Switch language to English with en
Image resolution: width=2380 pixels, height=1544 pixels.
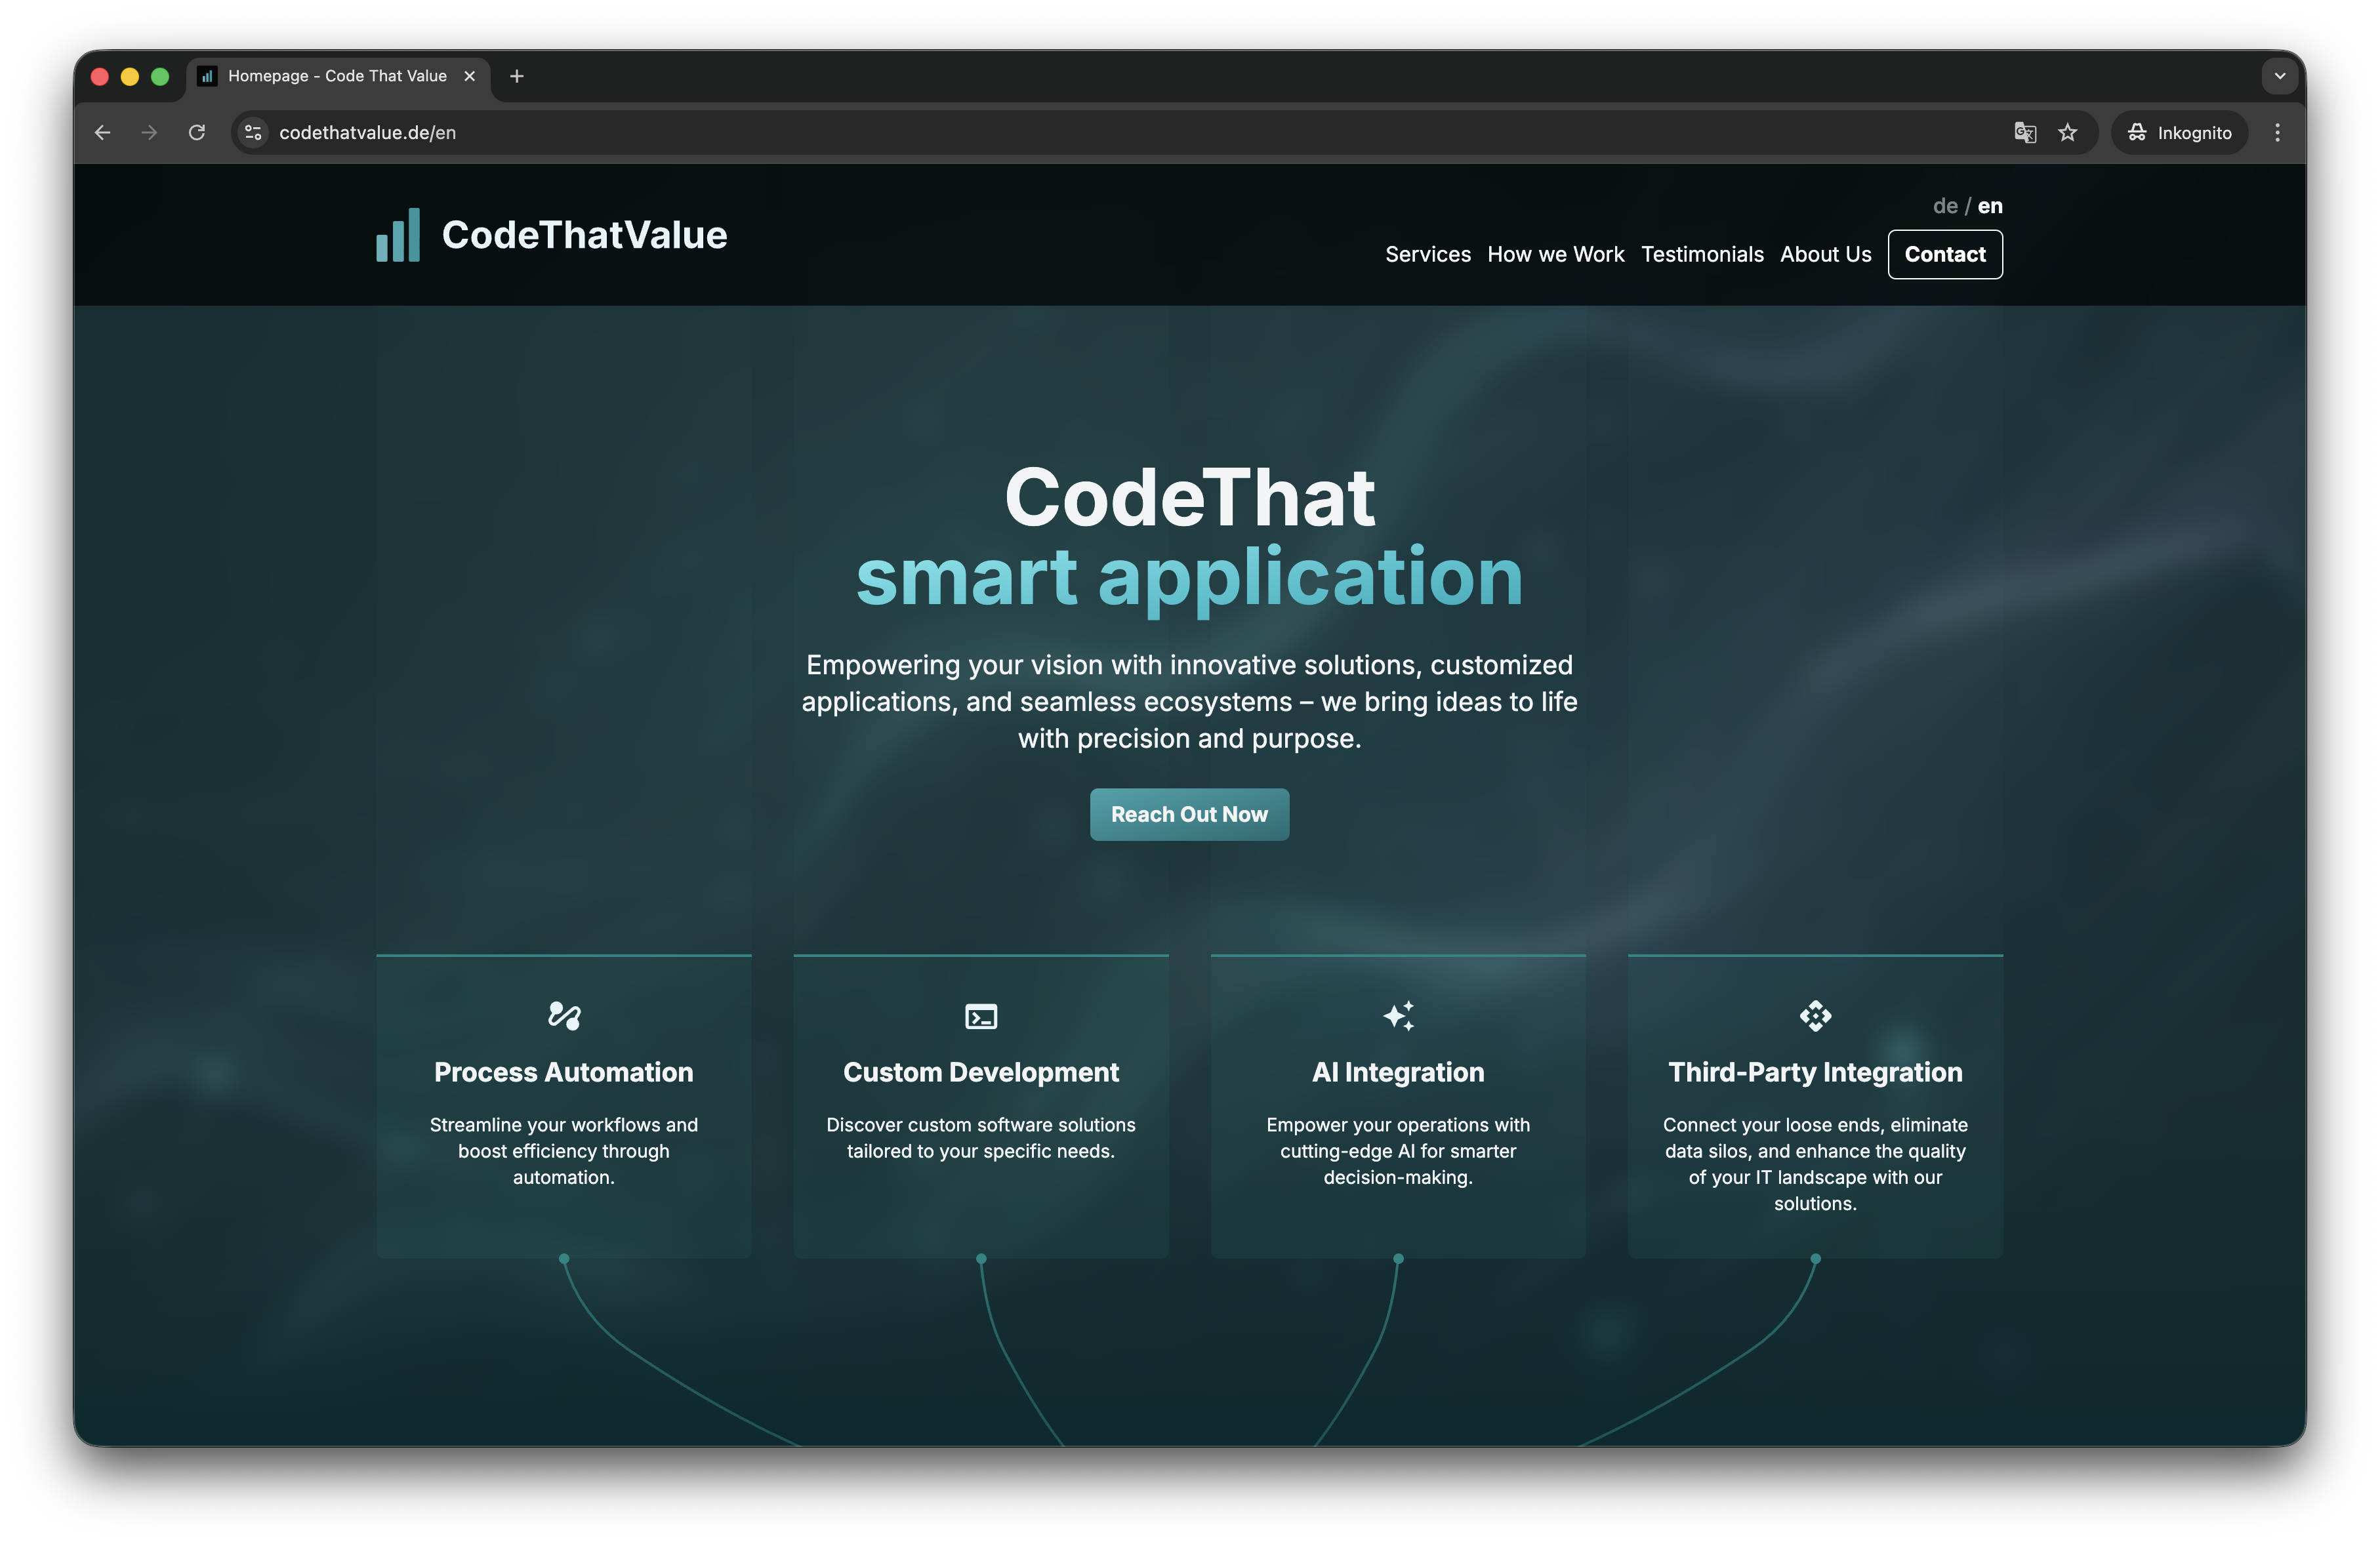click(x=1990, y=205)
